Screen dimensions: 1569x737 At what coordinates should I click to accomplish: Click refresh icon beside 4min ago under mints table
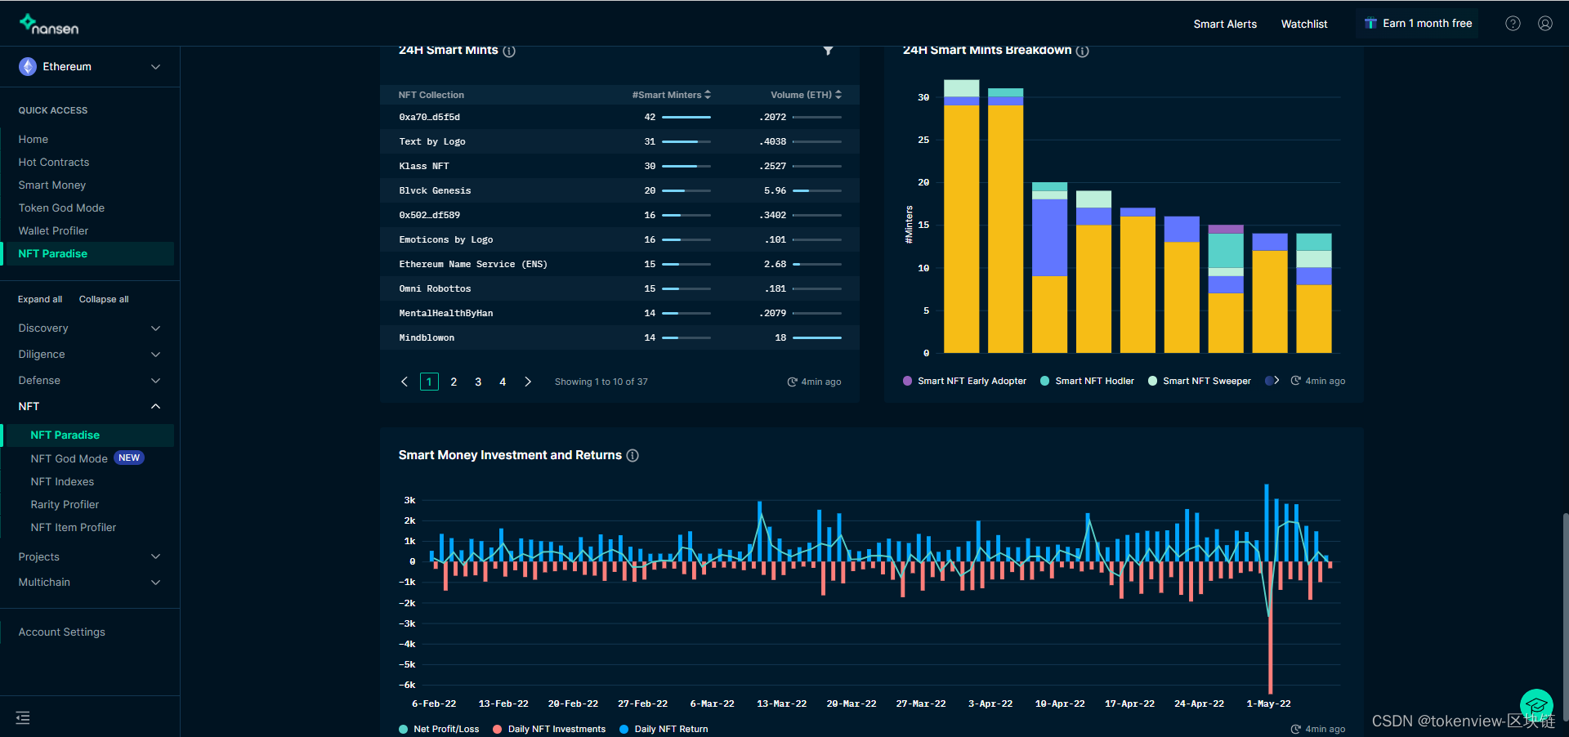792,382
